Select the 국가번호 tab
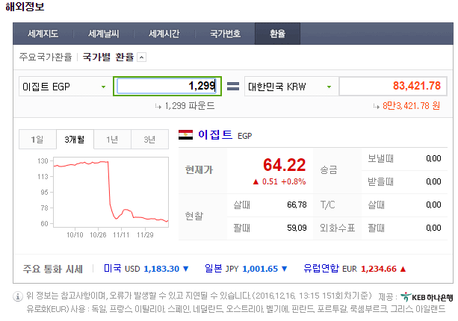 tap(225, 34)
